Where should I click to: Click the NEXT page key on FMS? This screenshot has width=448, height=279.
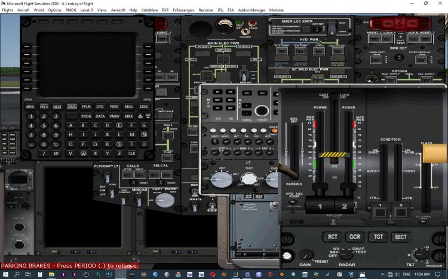(57, 107)
